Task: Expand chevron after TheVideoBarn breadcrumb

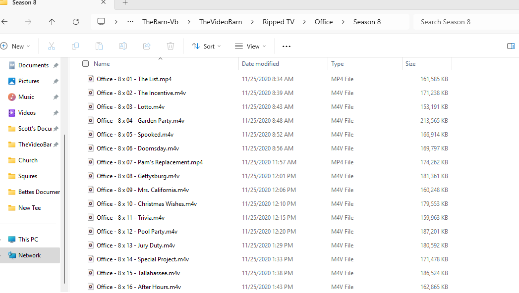Action: (x=252, y=22)
